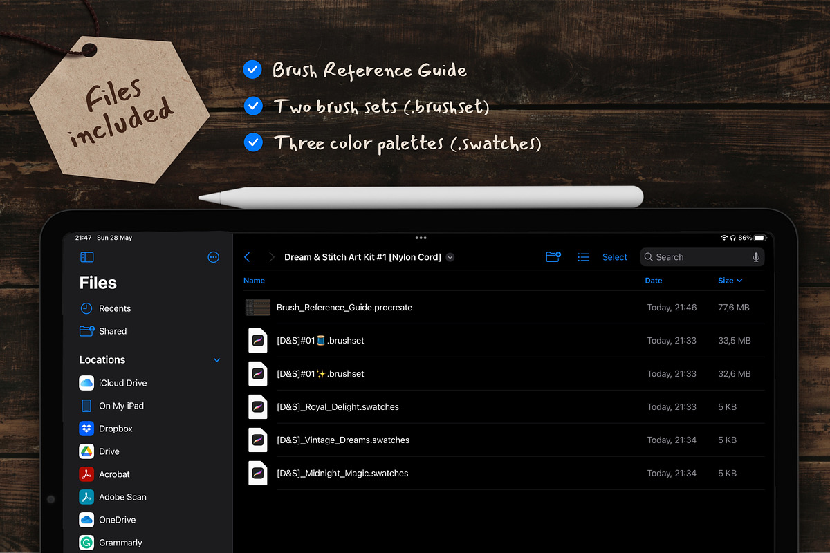Tap the microphone dictation icon
The width and height of the screenshot is (830, 553).
tap(756, 257)
